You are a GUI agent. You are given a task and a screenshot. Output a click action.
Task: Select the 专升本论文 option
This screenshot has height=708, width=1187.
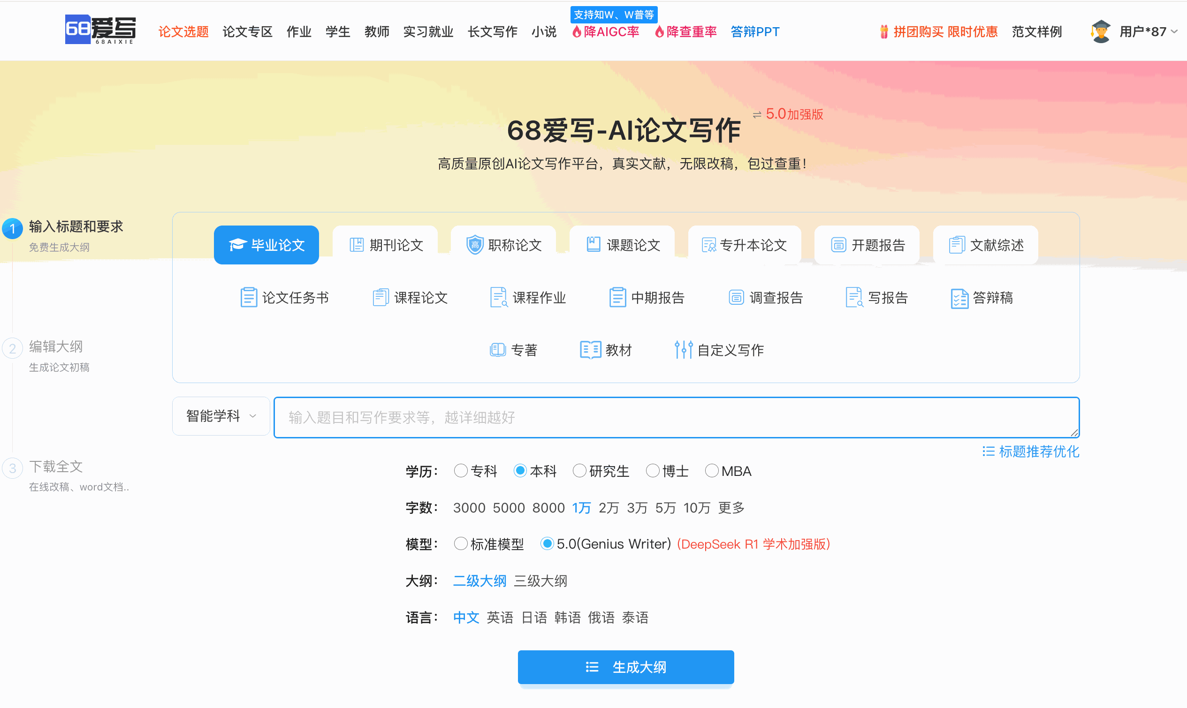click(745, 245)
